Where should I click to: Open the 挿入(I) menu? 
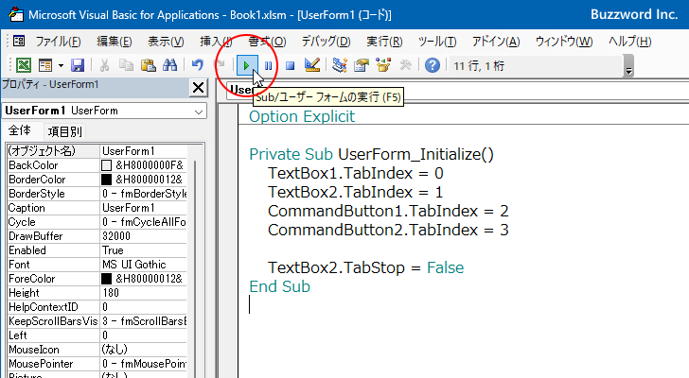click(x=216, y=42)
